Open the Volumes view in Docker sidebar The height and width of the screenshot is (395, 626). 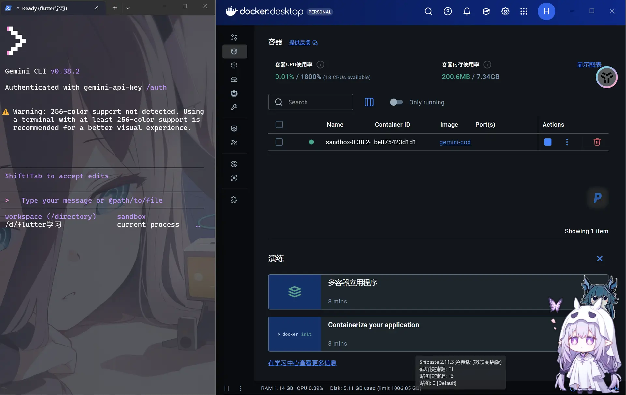click(x=234, y=79)
